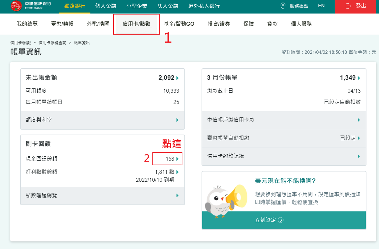This screenshot has width=379, height=249.
Task: Click the 可用額度 value 16,333
Action: [x=171, y=91]
